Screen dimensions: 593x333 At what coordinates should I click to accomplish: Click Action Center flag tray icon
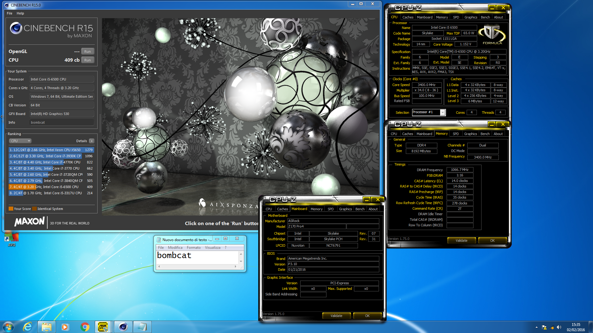[544, 327]
